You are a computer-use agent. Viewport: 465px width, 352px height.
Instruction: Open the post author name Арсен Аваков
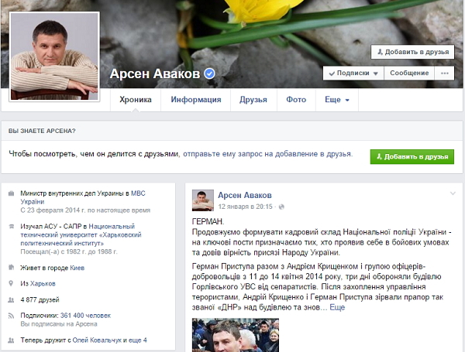pyautogui.click(x=245, y=196)
